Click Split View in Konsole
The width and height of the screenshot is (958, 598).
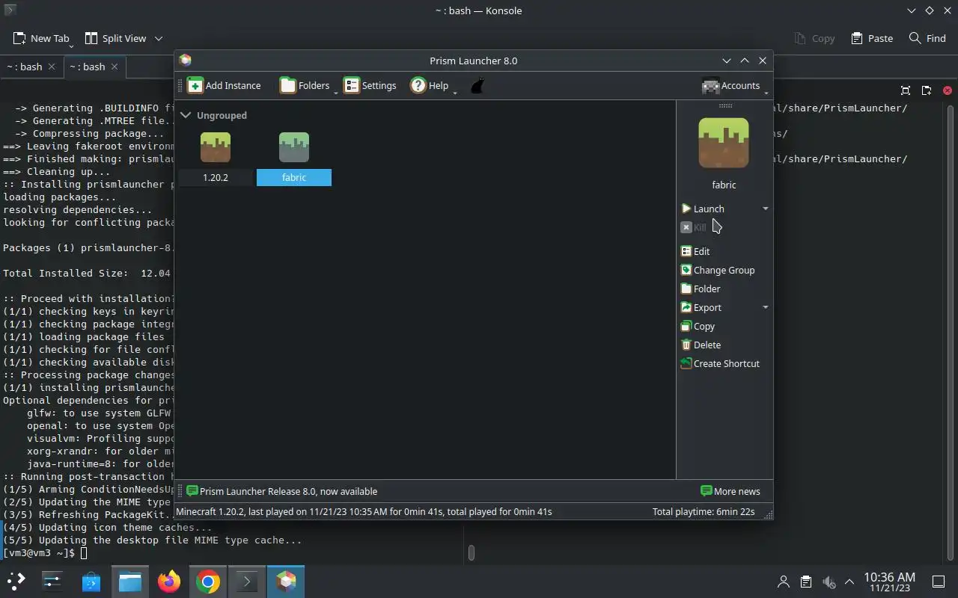tap(115, 38)
